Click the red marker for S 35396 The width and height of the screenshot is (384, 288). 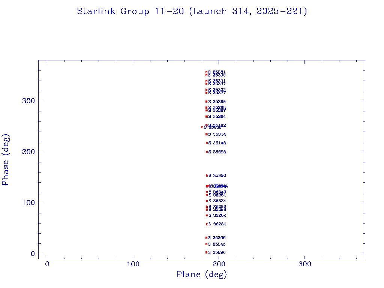[x=206, y=102]
